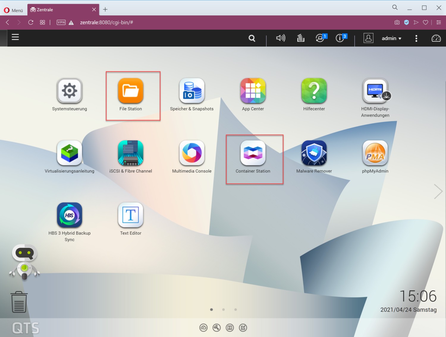Viewport: 446px width, 337px height.
Task: Select the Zentrale browser tab
Action: pyautogui.click(x=63, y=10)
